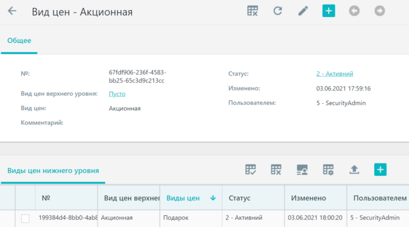Click the Вид цен верхнего уровня: label
The image size is (409, 227).
click(59, 94)
